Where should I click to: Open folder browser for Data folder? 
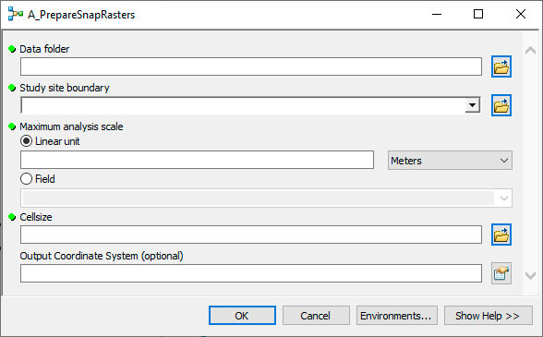click(x=501, y=66)
